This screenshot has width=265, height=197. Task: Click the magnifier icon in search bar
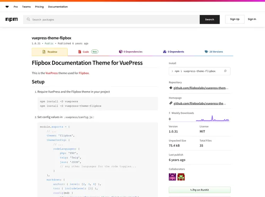click(x=29, y=19)
